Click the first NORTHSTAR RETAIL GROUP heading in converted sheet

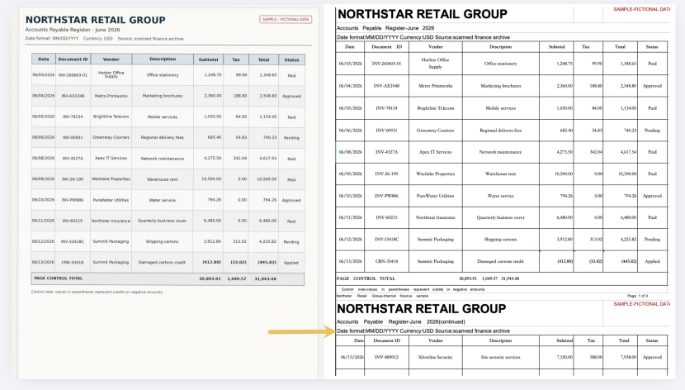coord(423,14)
